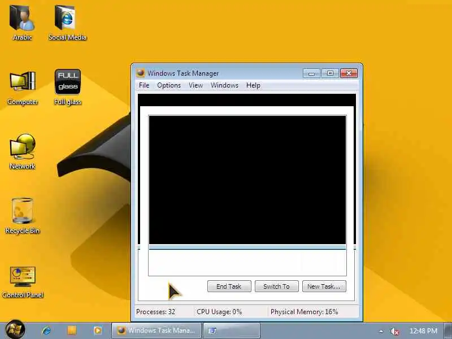Open the Windows menu
This screenshot has width=452, height=339.
click(224, 85)
